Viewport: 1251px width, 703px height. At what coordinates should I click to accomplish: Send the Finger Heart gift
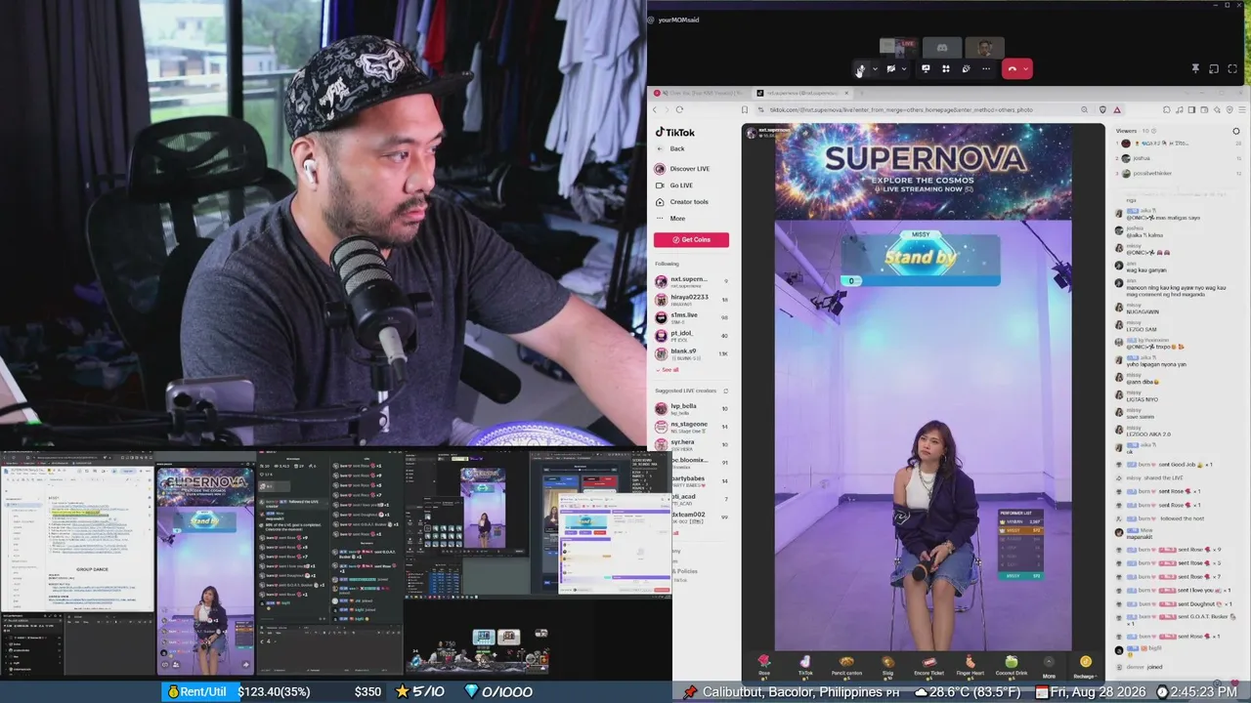970,666
